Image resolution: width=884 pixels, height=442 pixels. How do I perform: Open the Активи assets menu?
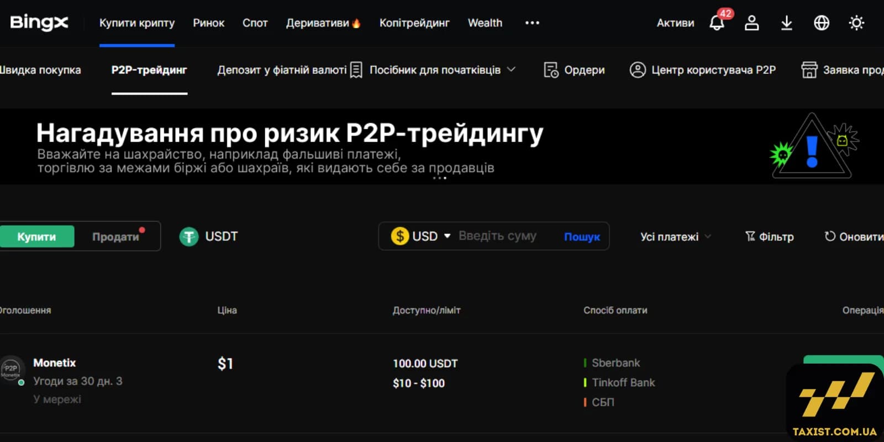(675, 23)
